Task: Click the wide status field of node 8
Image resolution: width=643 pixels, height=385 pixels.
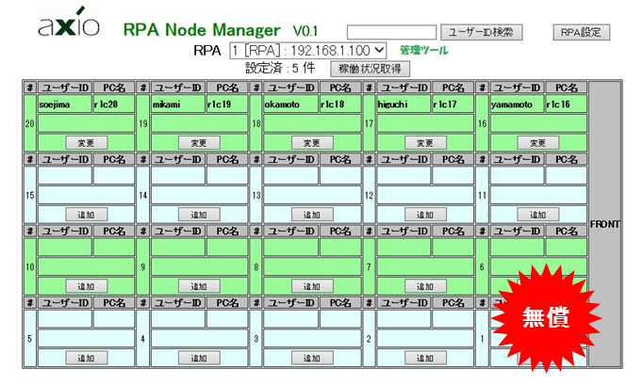Action: tap(312, 266)
